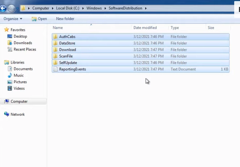The width and height of the screenshot is (240, 167).
Task: Click Text Document type of ReportingEvents
Action: pos(183,69)
